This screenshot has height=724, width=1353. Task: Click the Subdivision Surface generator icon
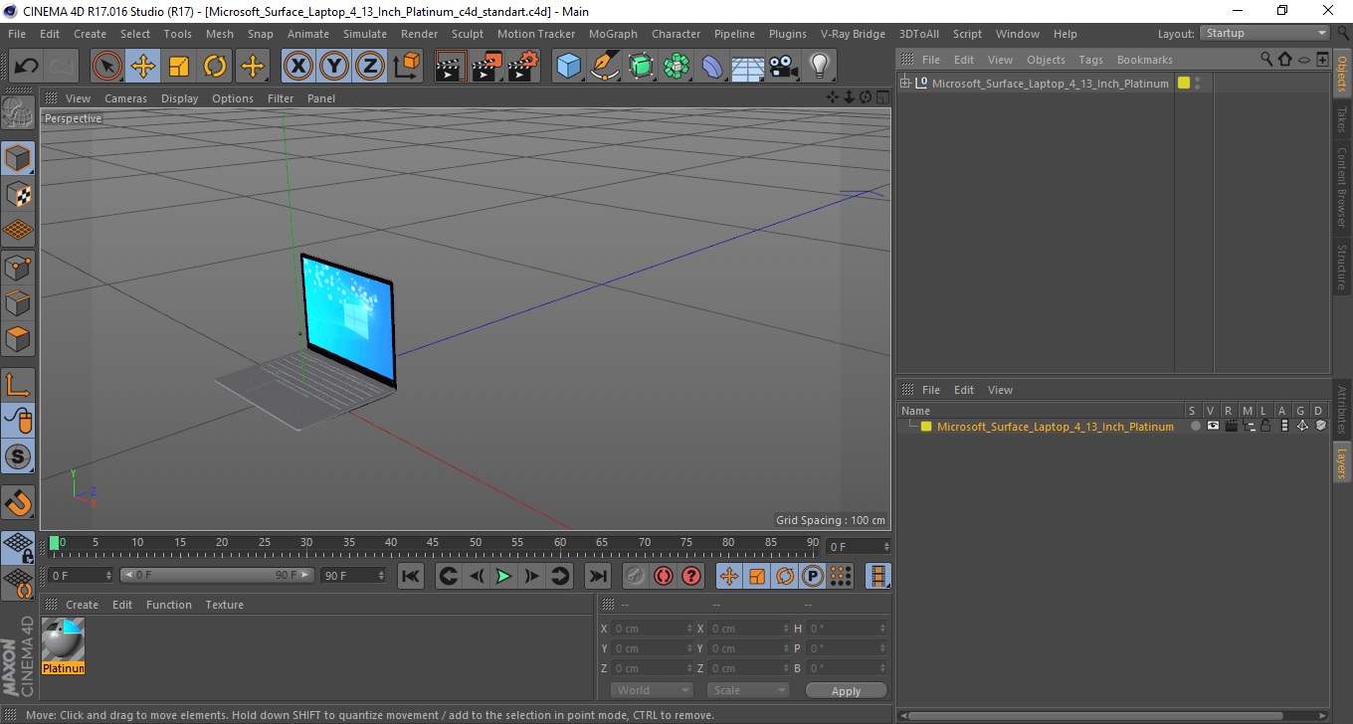click(x=641, y=67)
